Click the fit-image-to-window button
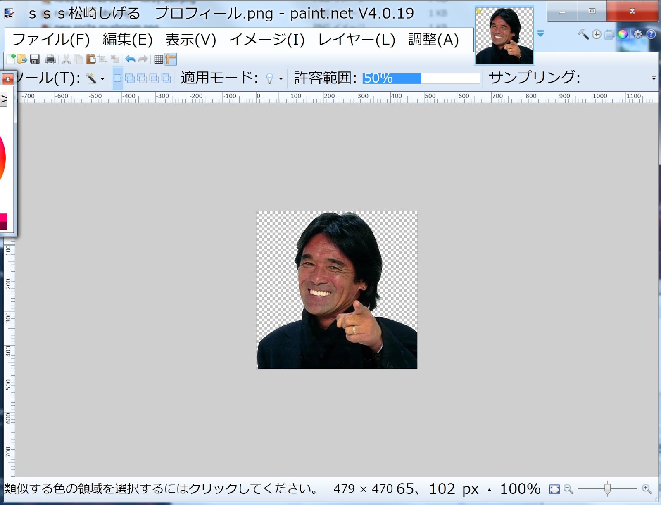Screen dimensions: 661x505 pos(554,489)
